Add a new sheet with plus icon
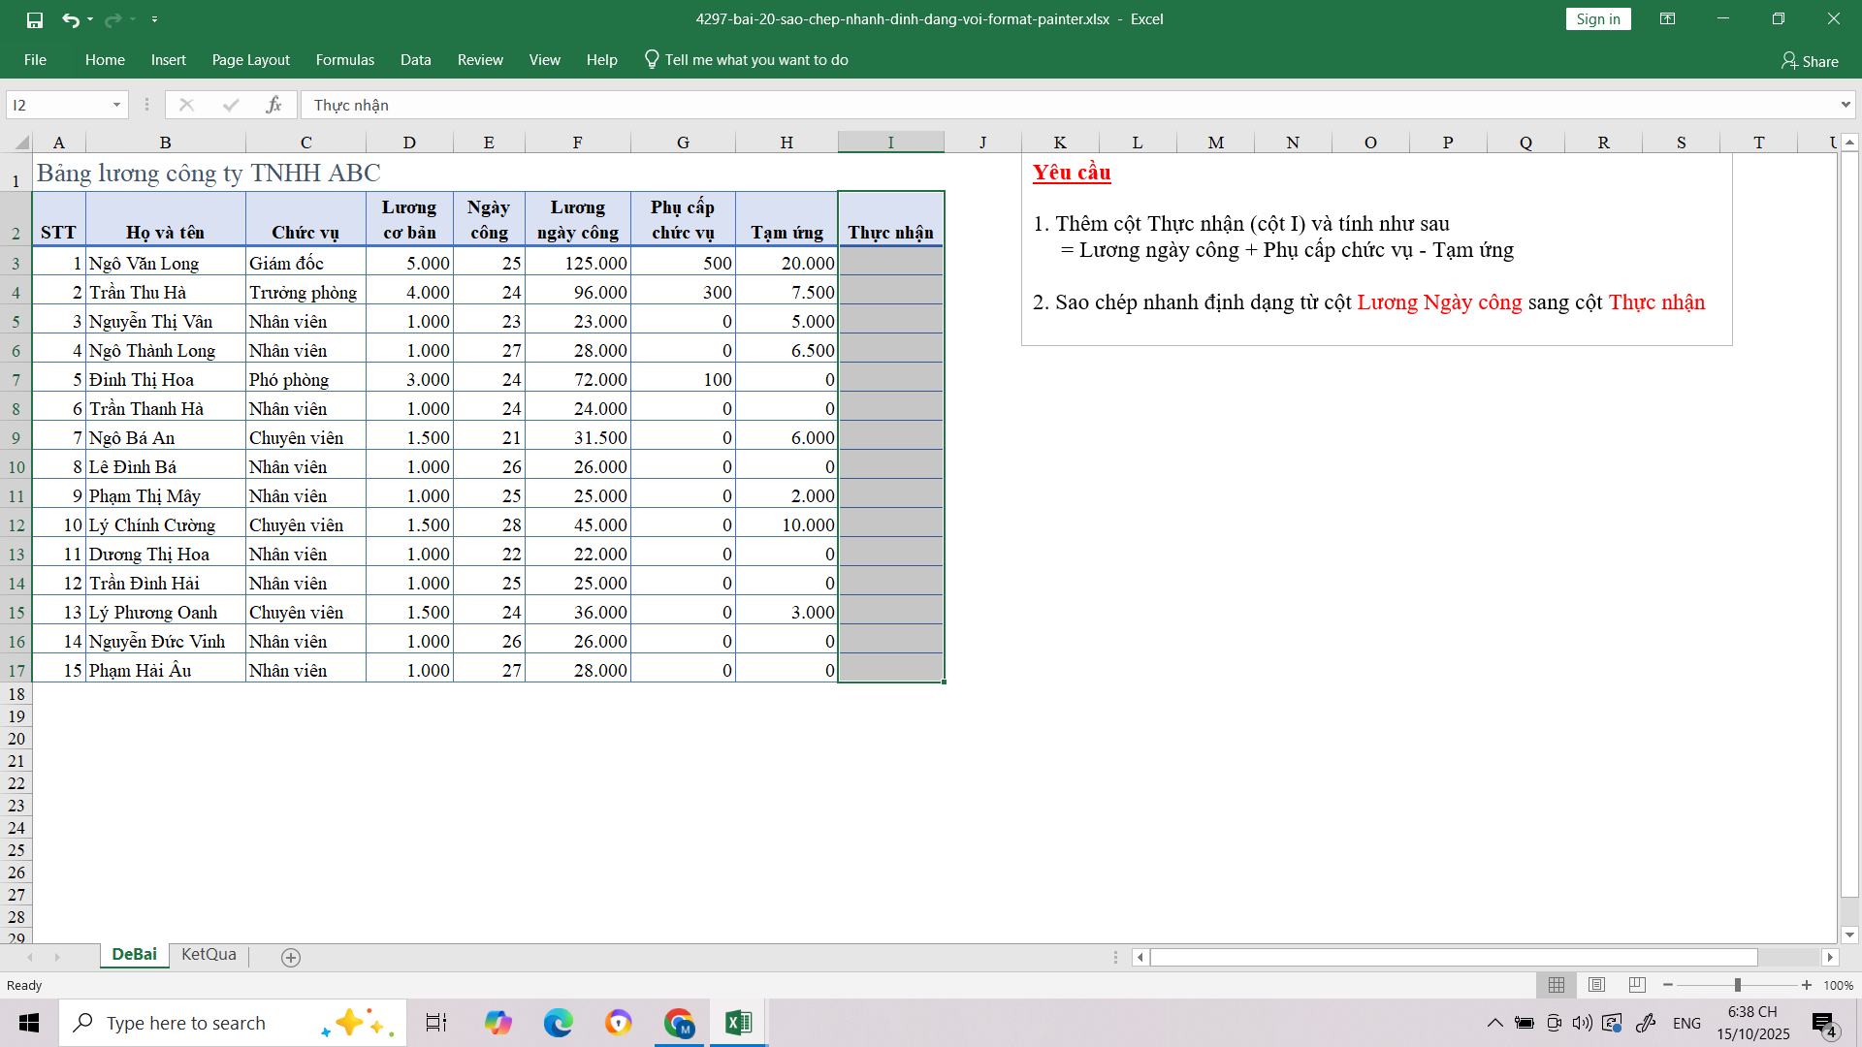Image resolution: width=1862 pixels, height=1047 pixels. (290, 957)
